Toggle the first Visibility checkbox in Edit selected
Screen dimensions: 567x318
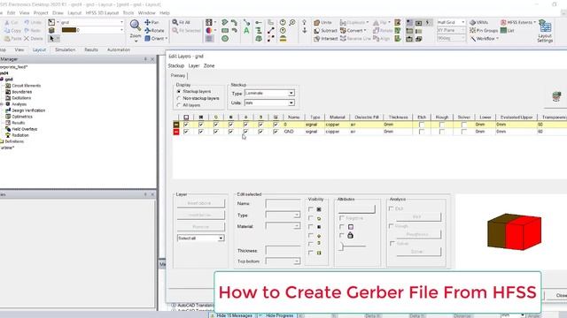(311, 209)
